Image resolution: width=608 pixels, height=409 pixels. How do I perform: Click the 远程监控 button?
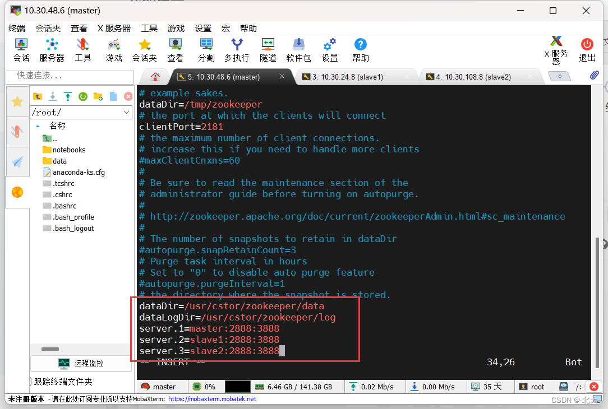(x=81, y=363)
